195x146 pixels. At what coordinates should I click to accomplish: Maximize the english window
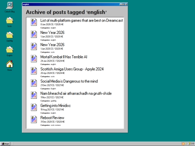coord(123,4)
